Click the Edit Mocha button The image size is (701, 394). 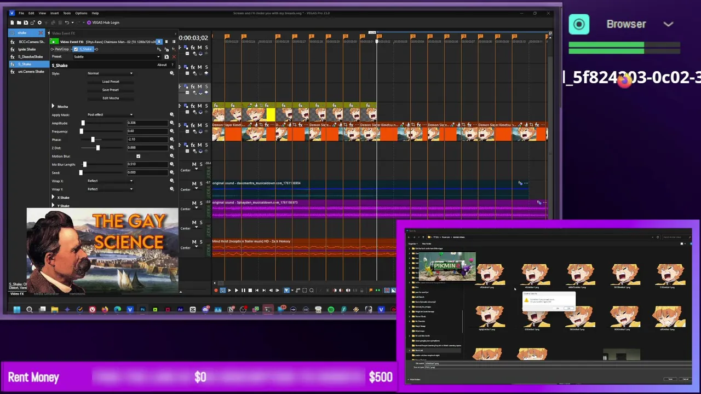click(x=111, y=98)
